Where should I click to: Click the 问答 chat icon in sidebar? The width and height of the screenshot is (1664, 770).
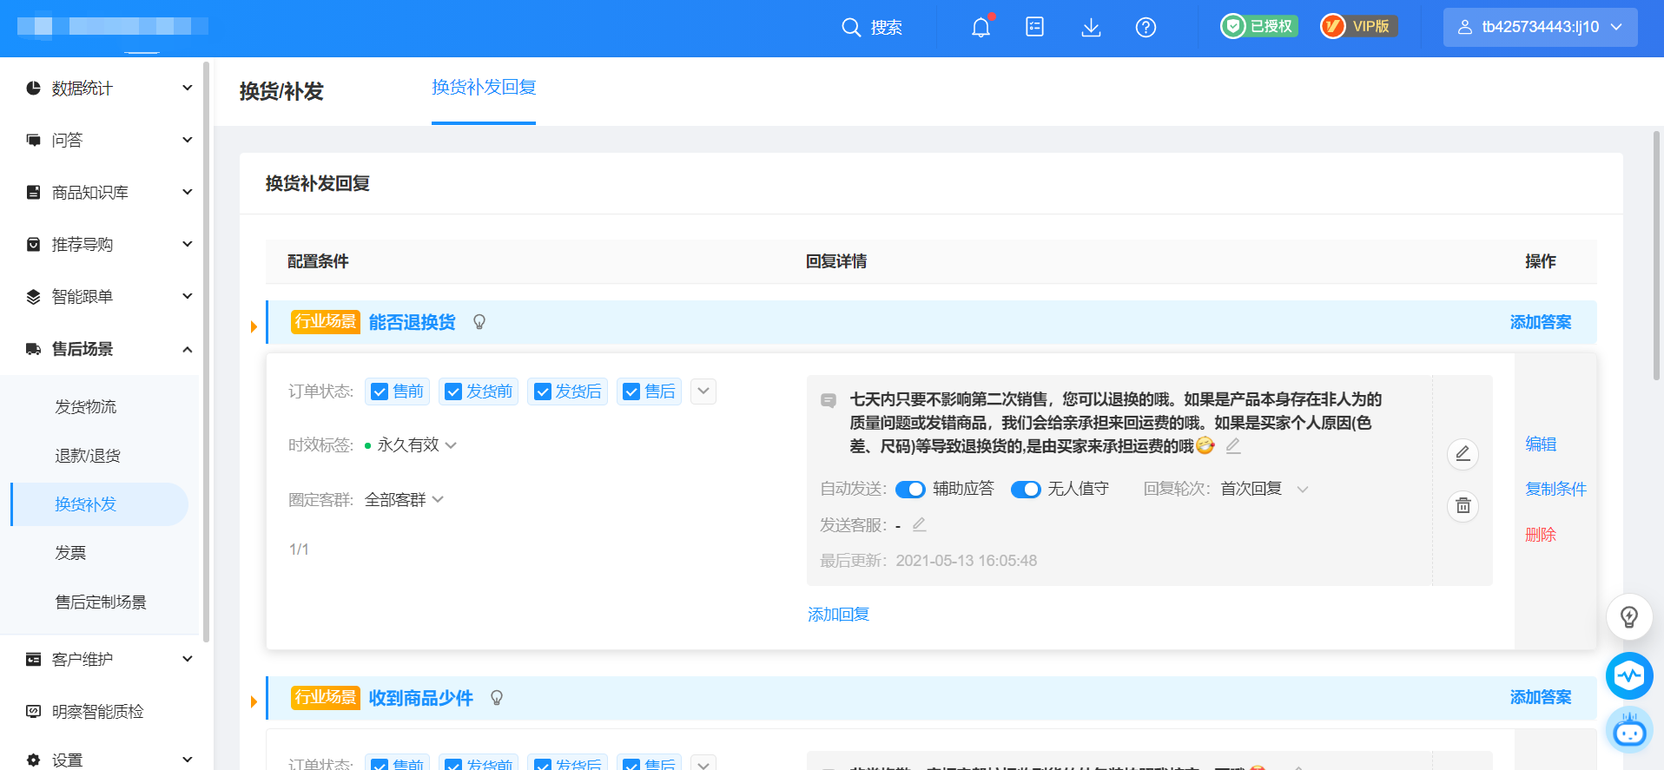click(34, 140)
